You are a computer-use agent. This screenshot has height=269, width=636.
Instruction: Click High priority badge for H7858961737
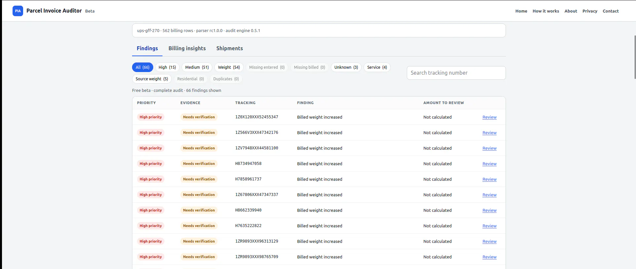click(151, 179)
